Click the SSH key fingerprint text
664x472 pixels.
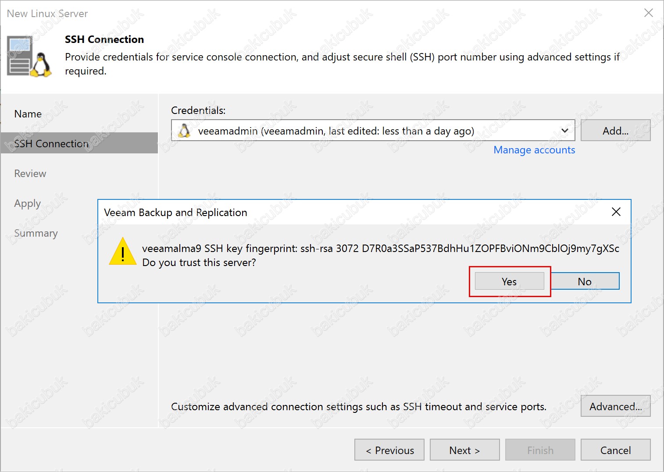coord(381,248)
